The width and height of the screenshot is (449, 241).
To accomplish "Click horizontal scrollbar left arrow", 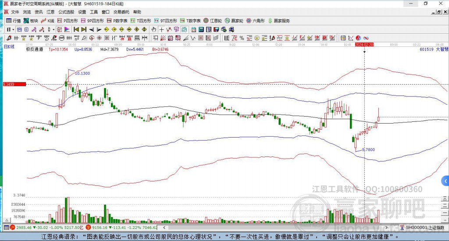I will point(164,227).
